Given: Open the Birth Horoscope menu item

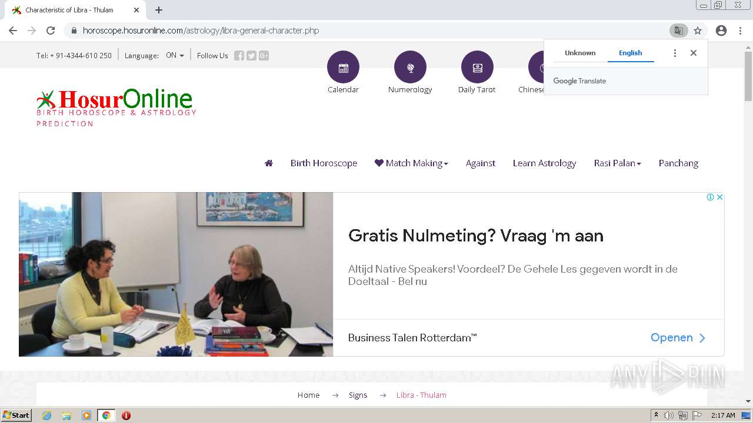Looking at the screenshot, I should pyautogui.click(x=324, y=163).
